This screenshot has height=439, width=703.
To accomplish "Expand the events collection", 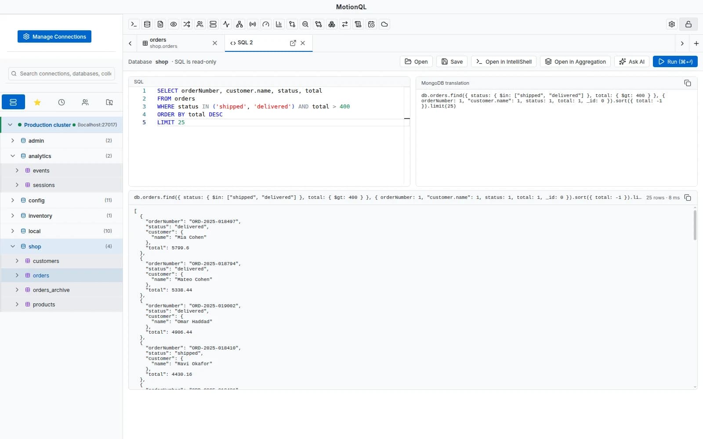I will tap(17, 170).
